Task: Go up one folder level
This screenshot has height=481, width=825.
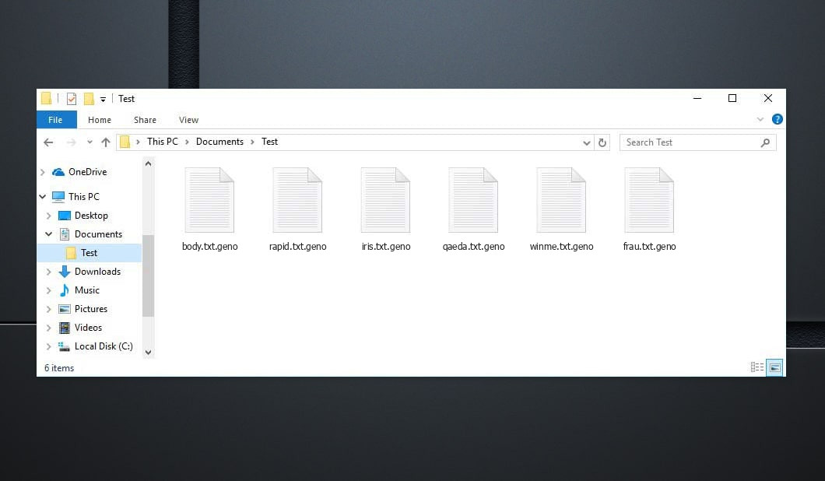Action: [x=106, y=142]
